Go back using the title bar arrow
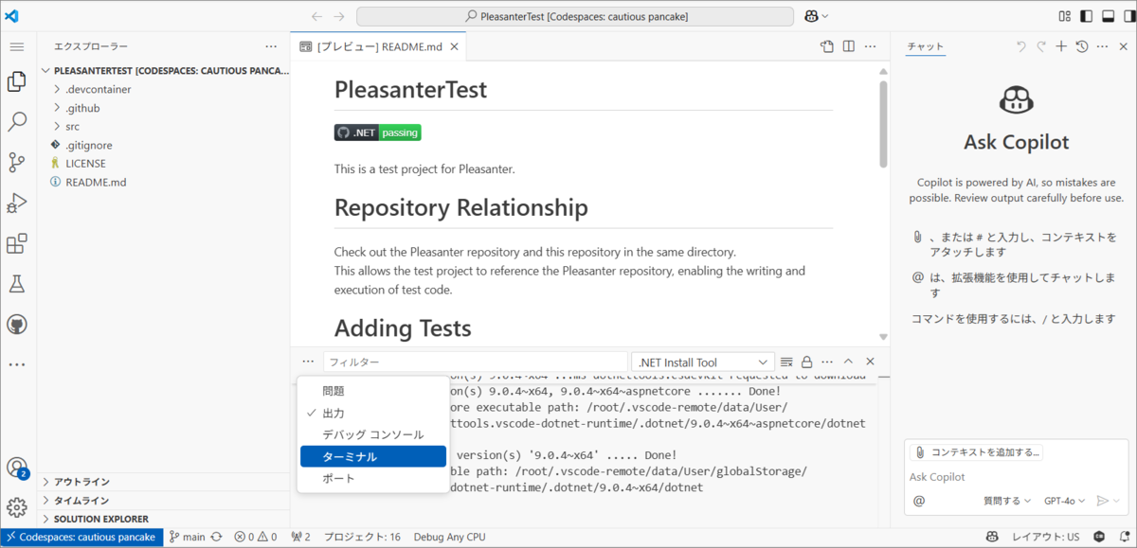1137x548 pixels. [316, 16]
